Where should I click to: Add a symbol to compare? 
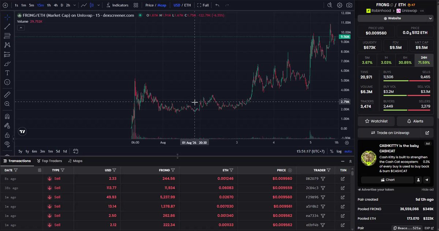(x=5, y=5)
